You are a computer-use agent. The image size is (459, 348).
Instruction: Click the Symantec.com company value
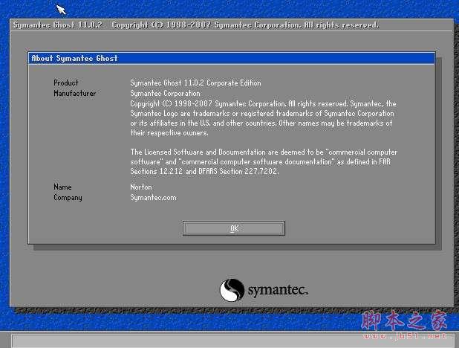pyautogui.click(x=153, y=197)
